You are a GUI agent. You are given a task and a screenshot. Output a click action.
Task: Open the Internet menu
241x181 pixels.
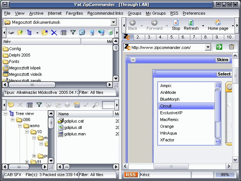55,14
